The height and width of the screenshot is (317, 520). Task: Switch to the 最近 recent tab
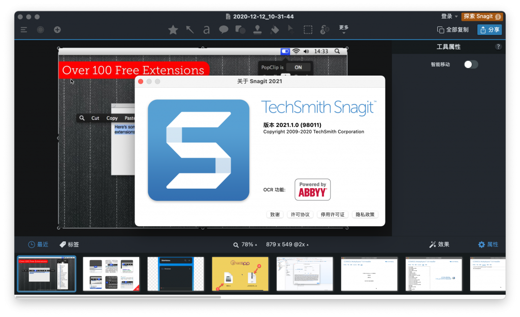(38, 244)
